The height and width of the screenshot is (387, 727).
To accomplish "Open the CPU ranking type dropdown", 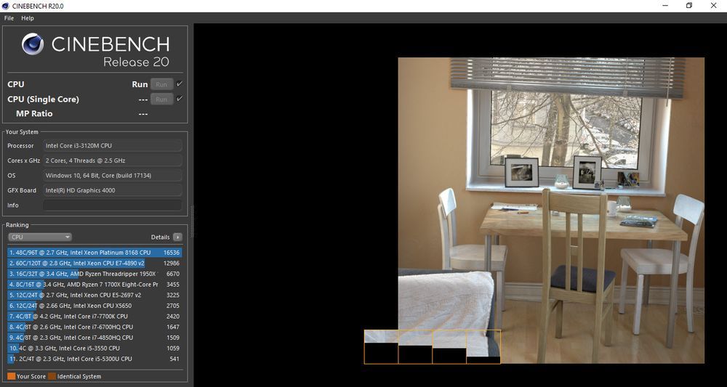I will coord(40,237).
